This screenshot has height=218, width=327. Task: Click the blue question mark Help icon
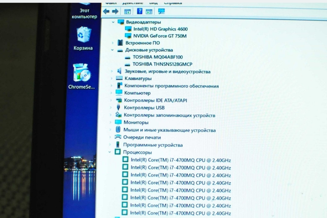140,11
